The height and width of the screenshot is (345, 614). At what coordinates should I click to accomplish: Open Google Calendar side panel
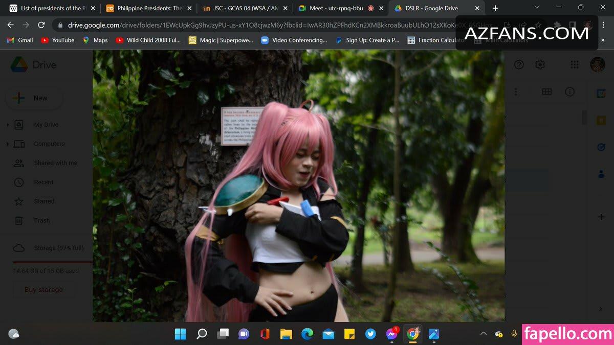(x=601, y=93)
